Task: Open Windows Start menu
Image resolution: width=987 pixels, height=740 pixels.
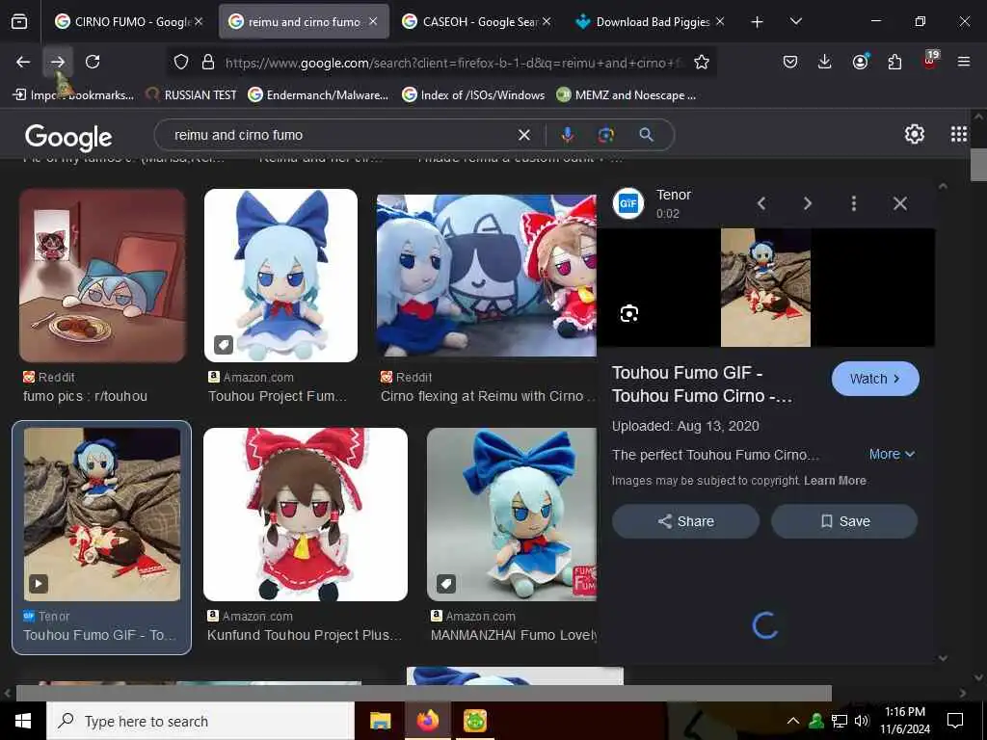Action: (23, 721)
